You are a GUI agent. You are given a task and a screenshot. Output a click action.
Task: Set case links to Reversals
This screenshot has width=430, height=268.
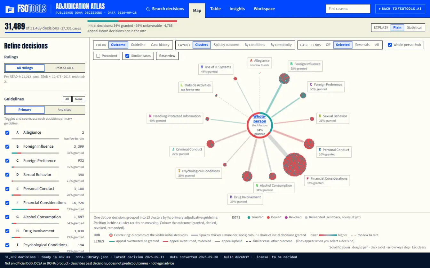(362, 45)
